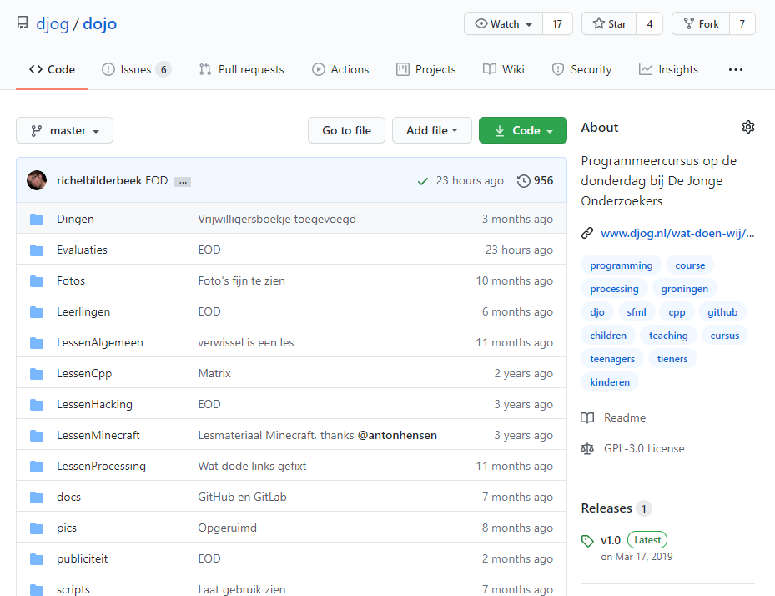
Task: Click the repository bookmark icon beside djog
Action: click(x=23, y=23)
